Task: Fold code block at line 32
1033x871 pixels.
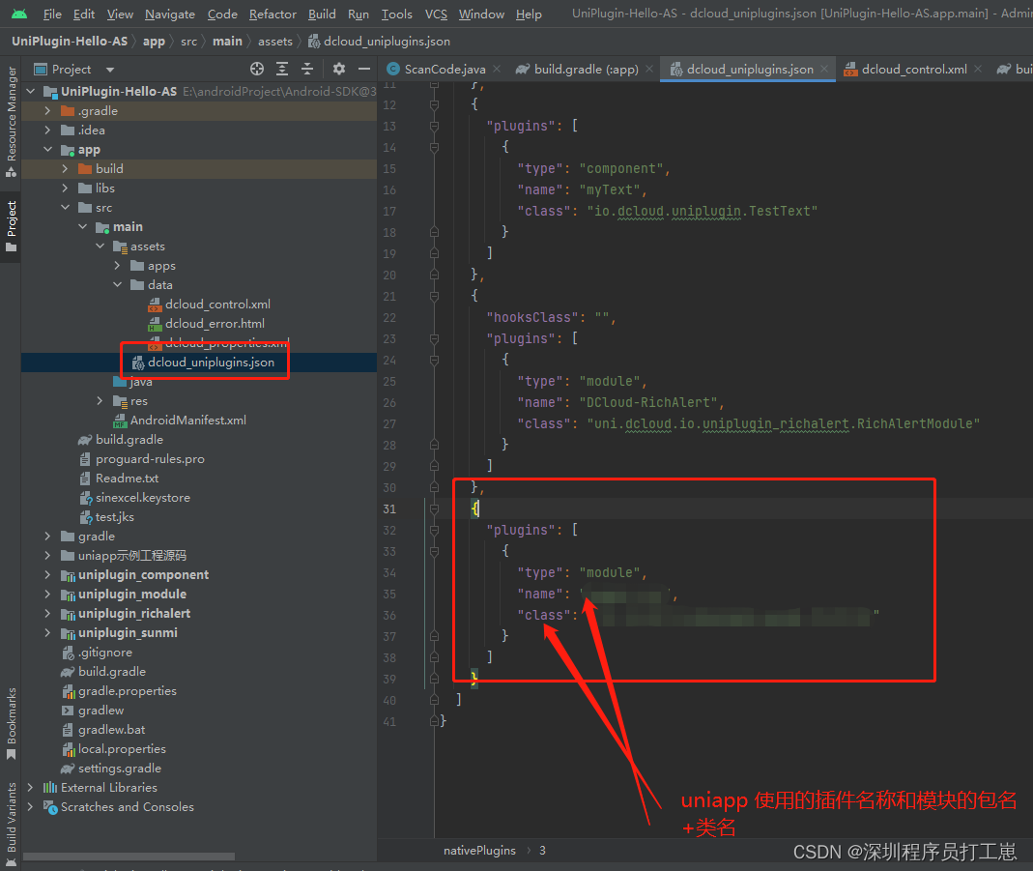Action: [x=434, y=530]
